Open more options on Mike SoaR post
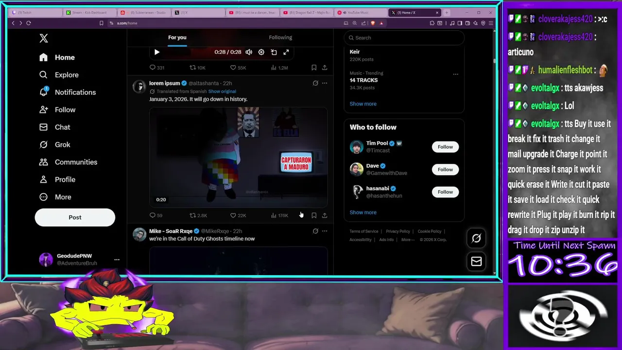This screenshot has width=622, height=350. pos(325,231)
